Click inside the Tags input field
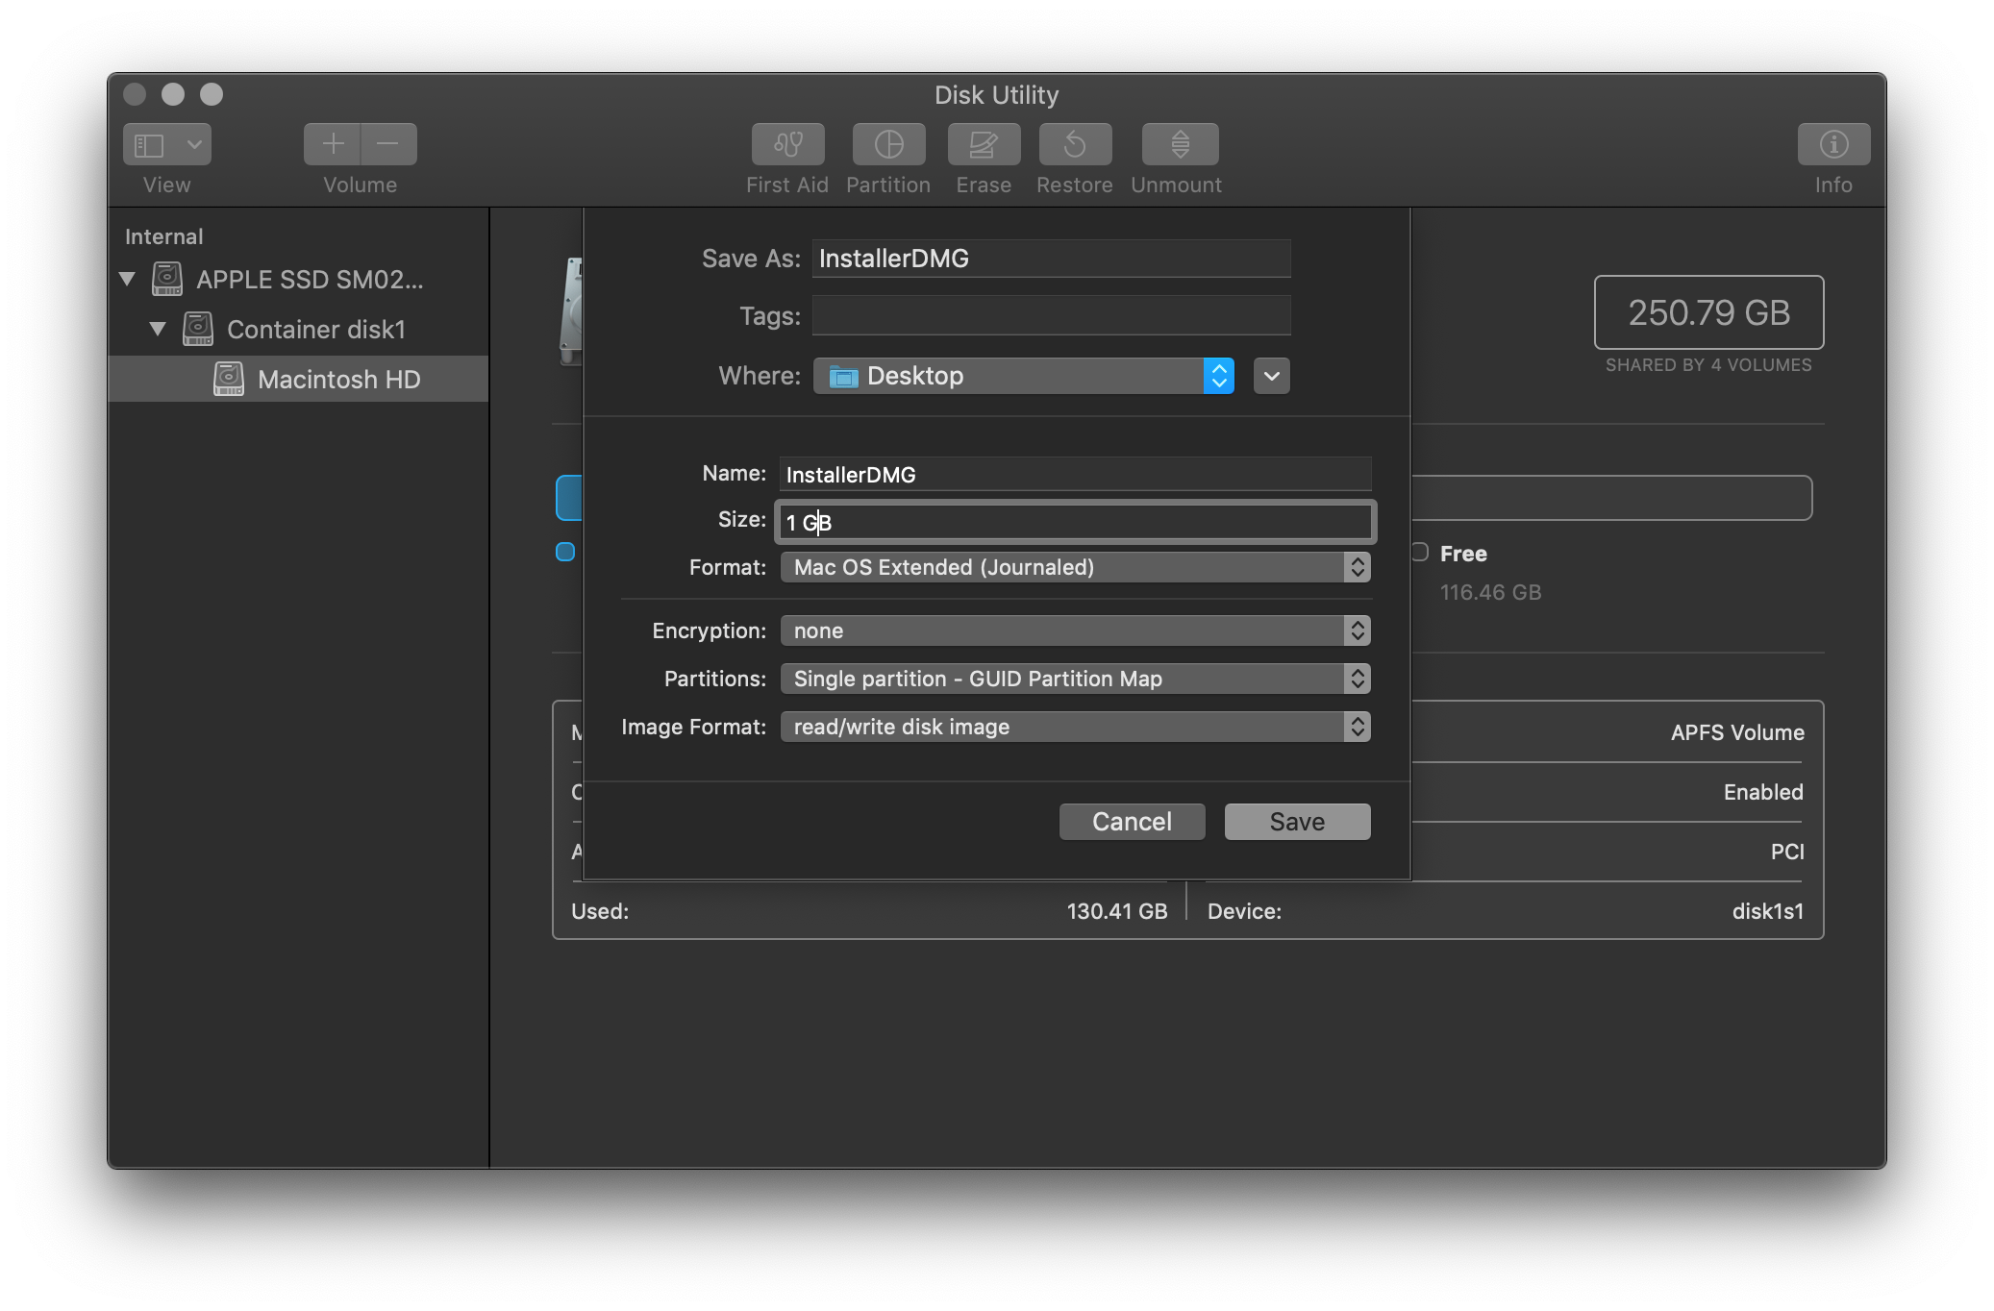Screen dimensions: 1994x1311 click(1050, 316)
